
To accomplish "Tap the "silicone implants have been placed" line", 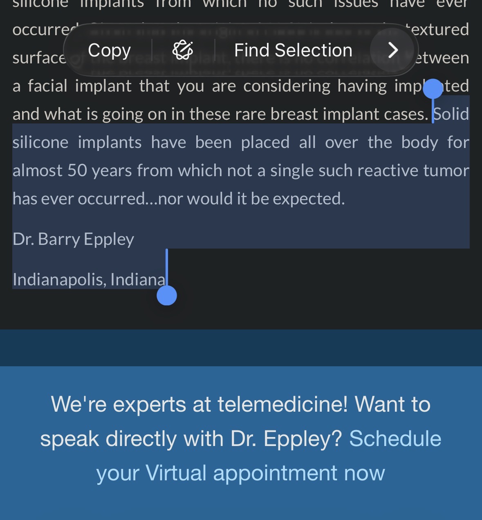I will coord(151,143).
